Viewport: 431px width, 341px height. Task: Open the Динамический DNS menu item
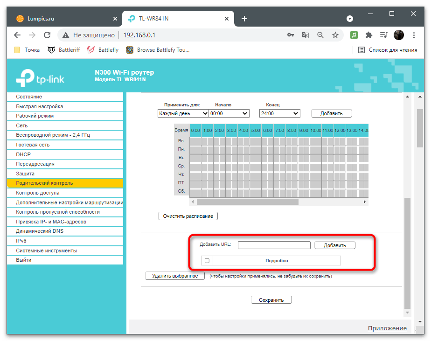coord(65,231)
